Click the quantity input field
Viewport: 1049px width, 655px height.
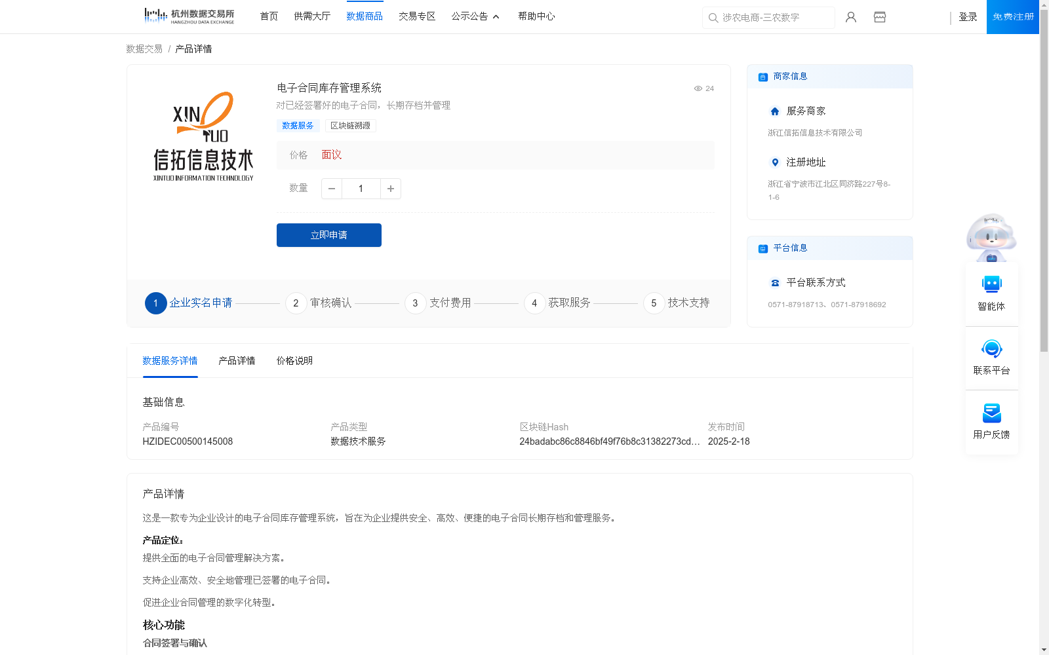361,189
